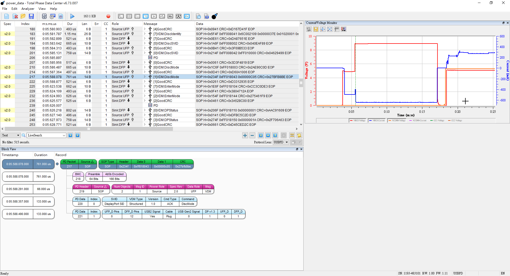Enable VCONN Current trace in graph legend
The height and width of the screenshot is (276, 510).
418,120
